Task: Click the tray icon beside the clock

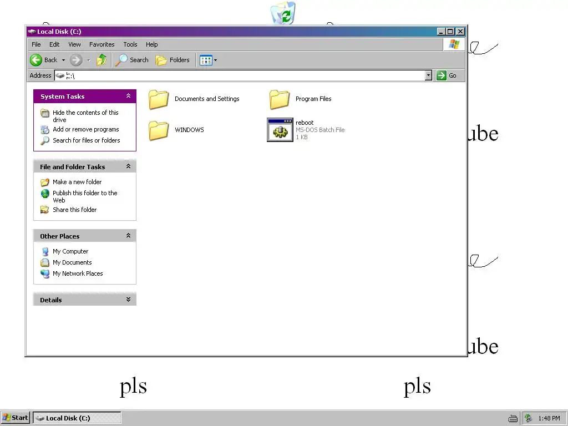Action: click(x=529, y=418)
